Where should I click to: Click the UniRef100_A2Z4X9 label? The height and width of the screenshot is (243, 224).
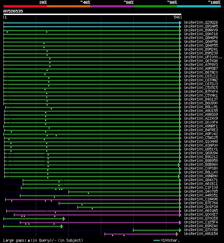click(x=201, y=118)
